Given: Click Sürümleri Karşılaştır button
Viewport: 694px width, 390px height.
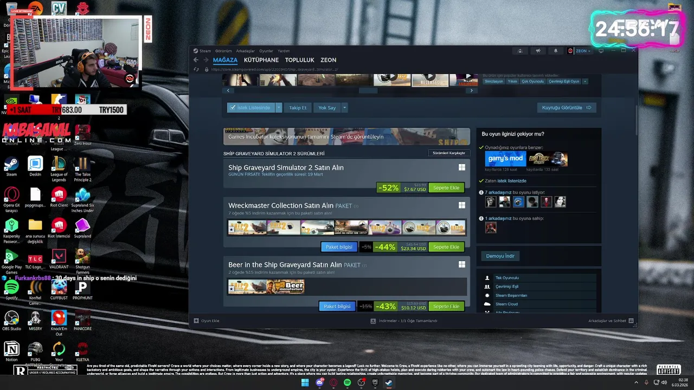Looking at the screenshot, I should click(449, 153).
